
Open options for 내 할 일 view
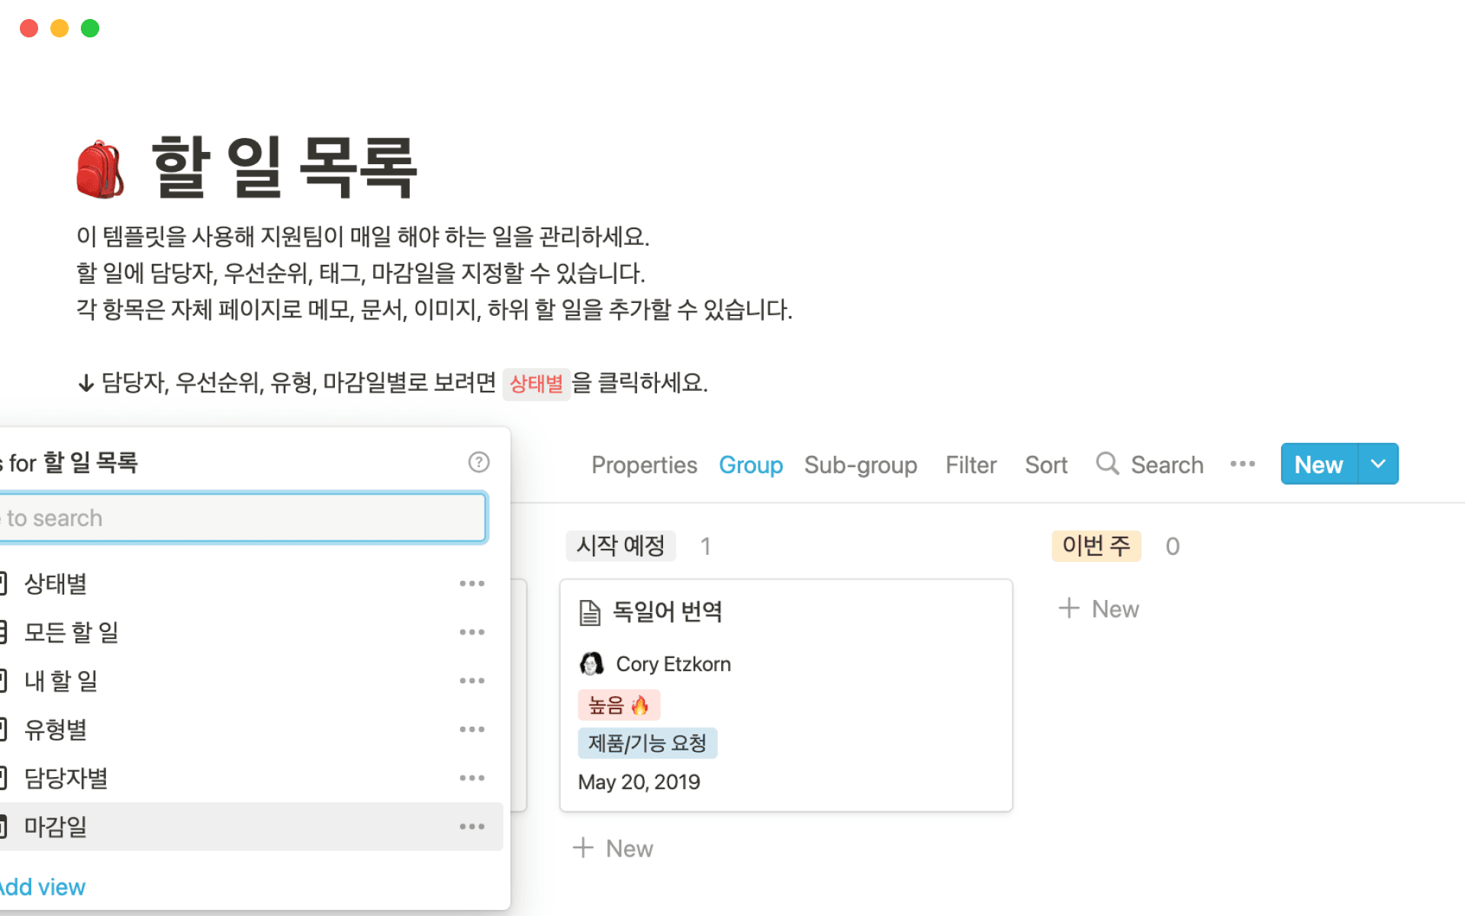tap(472, 681)
